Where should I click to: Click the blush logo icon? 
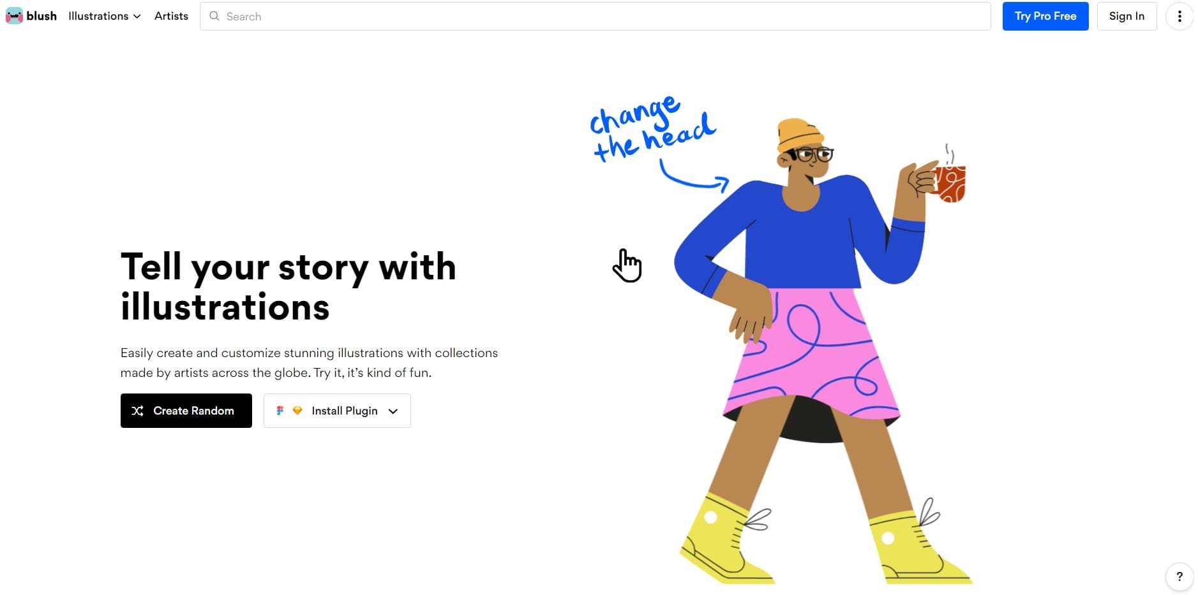tap(14, 16)
